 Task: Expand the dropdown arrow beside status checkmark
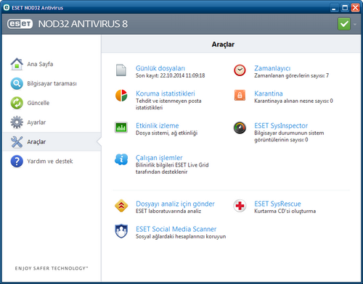coord(355,24)
